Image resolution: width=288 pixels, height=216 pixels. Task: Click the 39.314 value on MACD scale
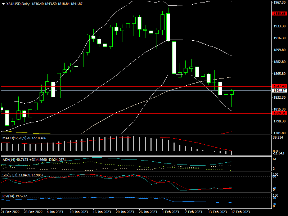point(278,138)
